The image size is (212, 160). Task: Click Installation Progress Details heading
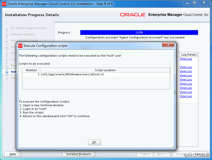32,15
